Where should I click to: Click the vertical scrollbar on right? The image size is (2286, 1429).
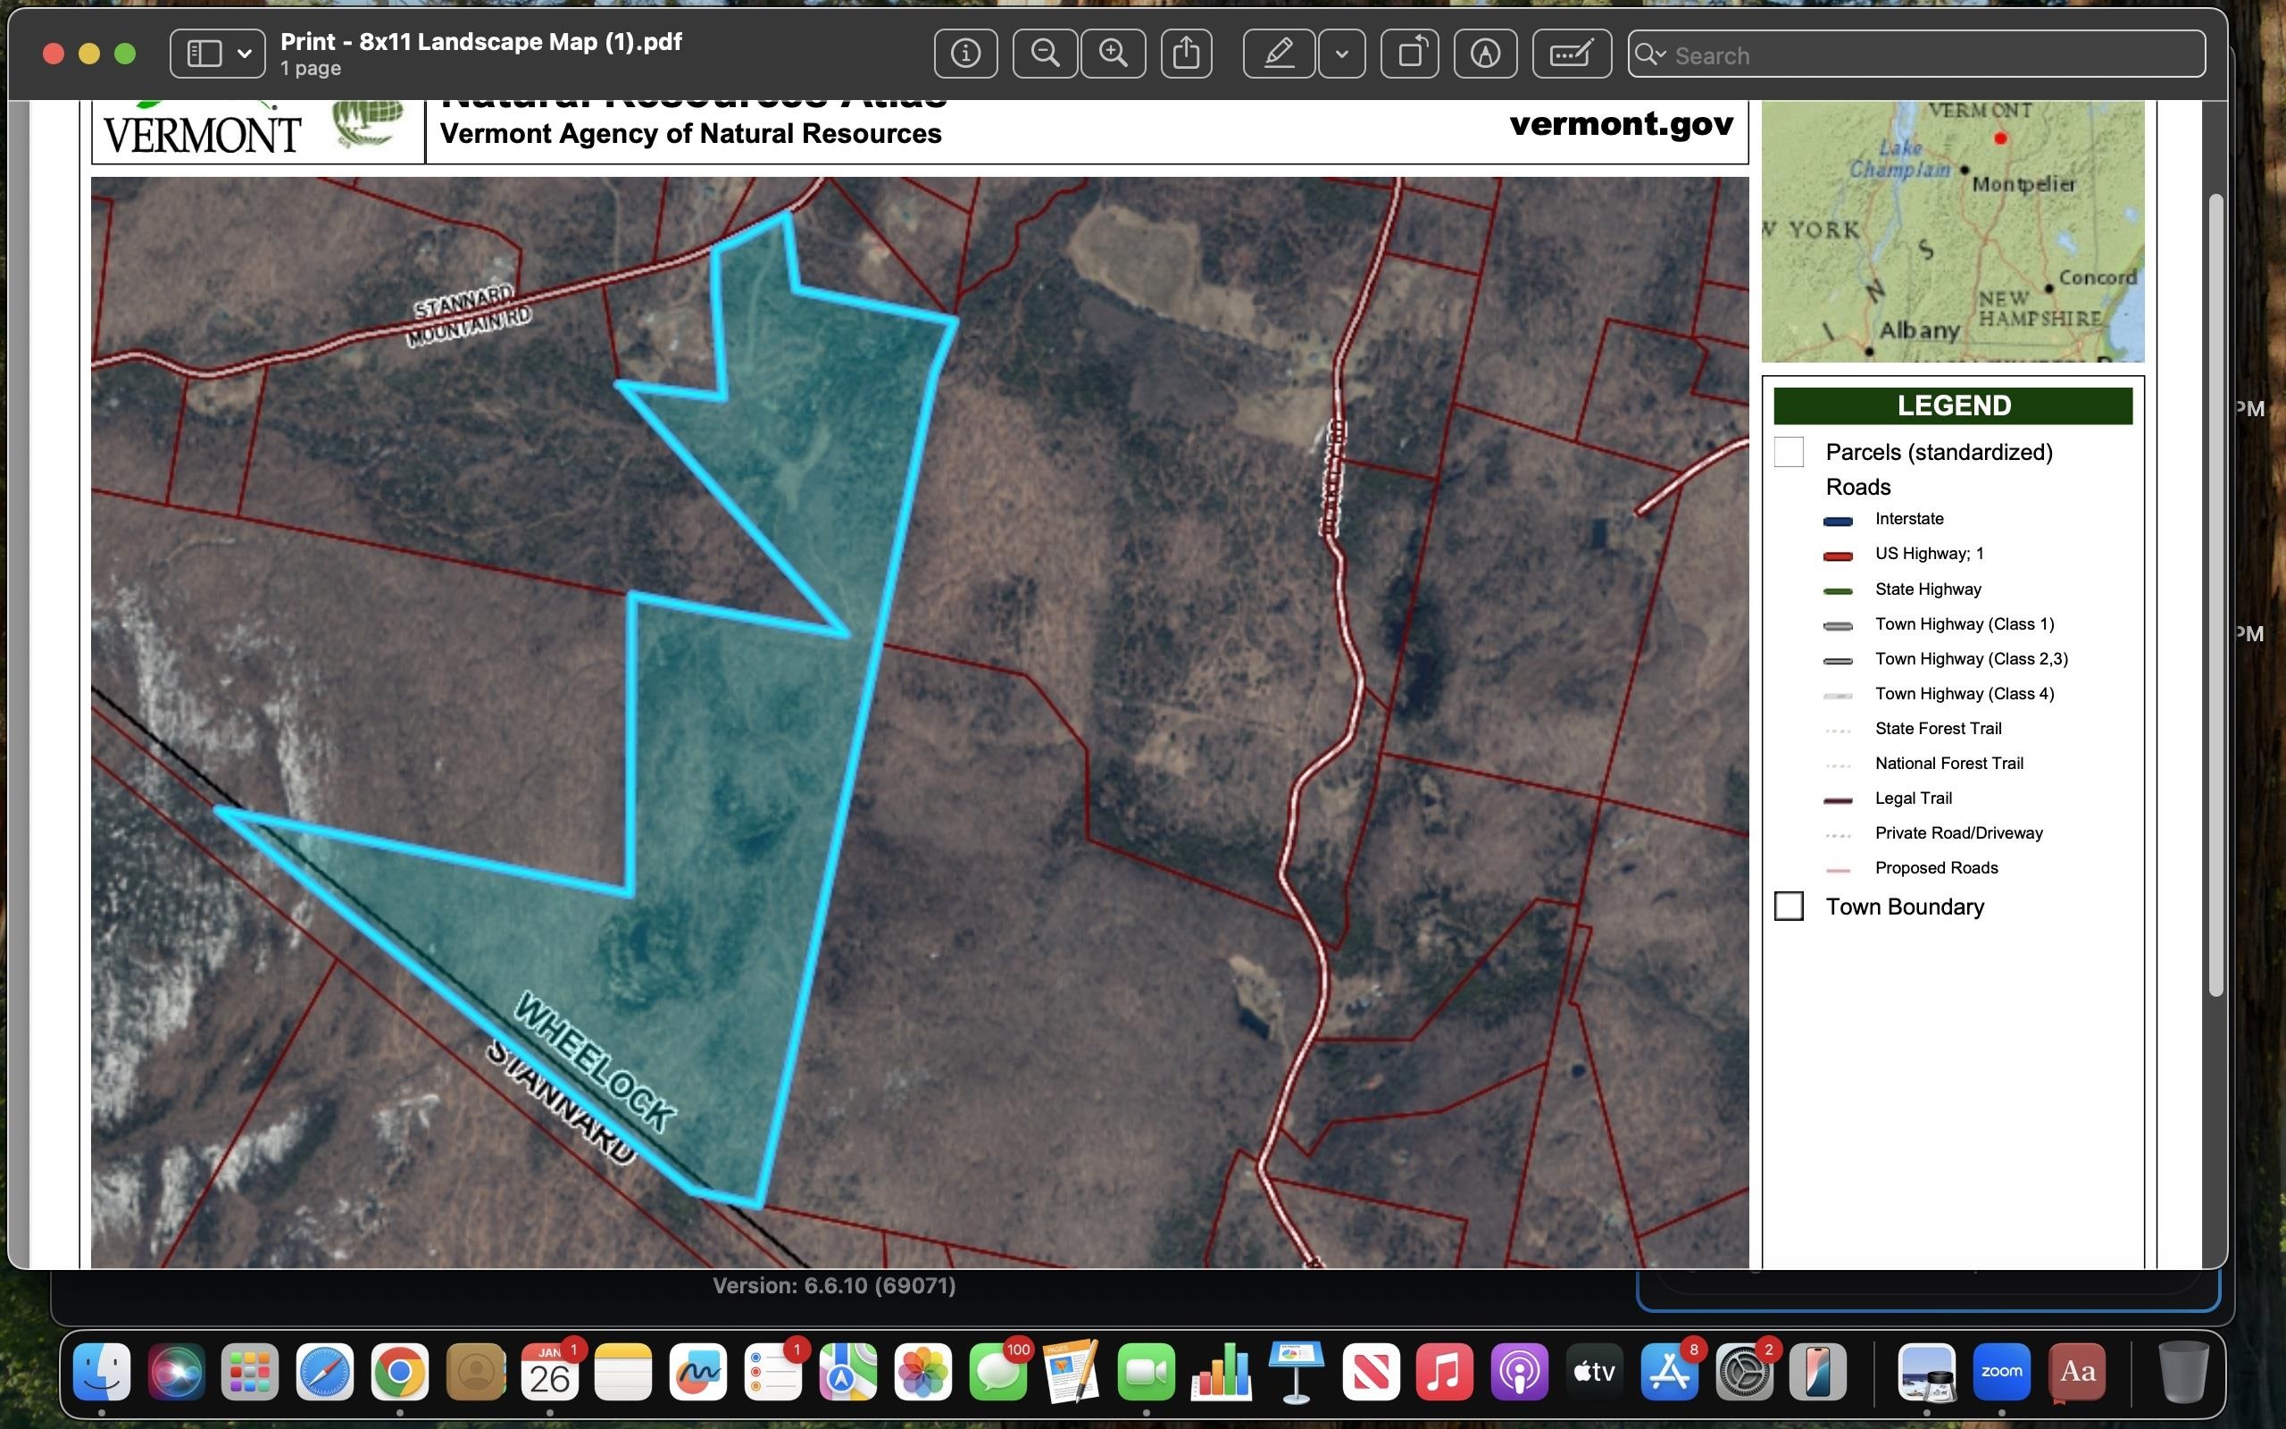[2215, 594]
